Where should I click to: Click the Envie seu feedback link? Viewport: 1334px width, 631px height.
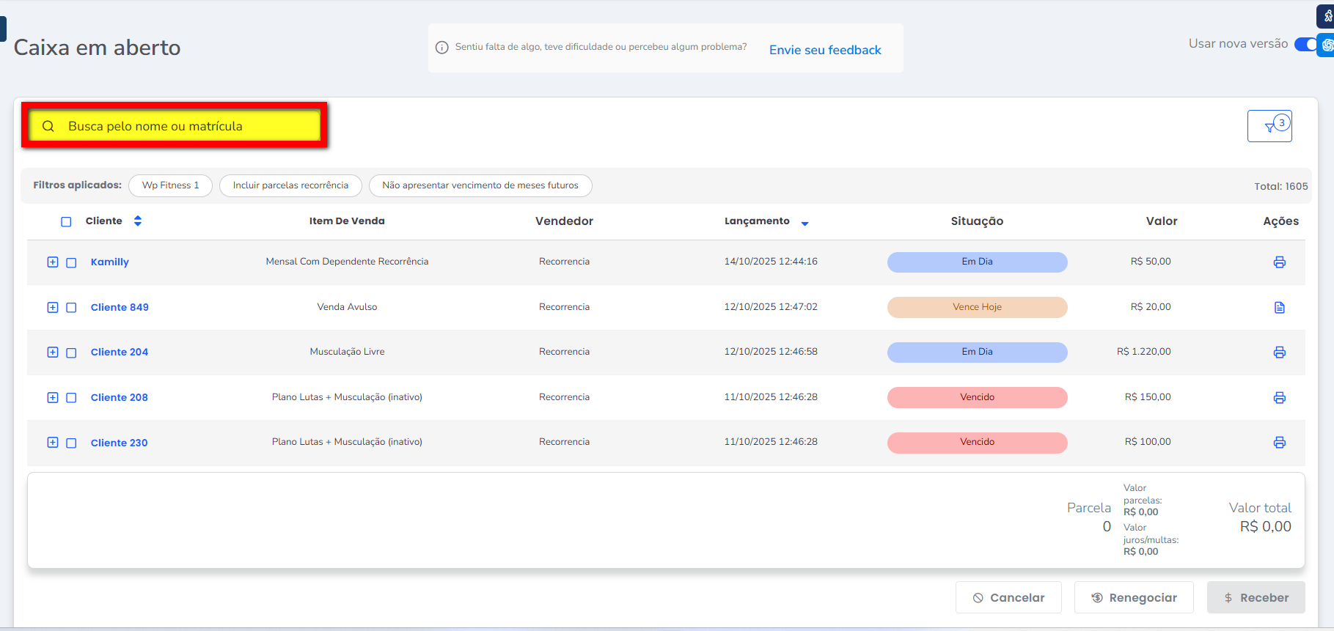825,50
